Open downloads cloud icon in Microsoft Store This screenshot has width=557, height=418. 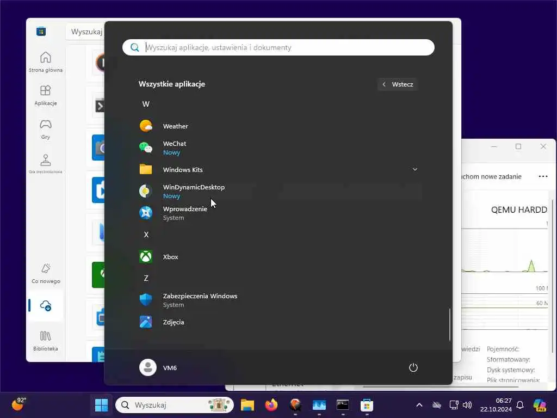(x=46, y=306)
